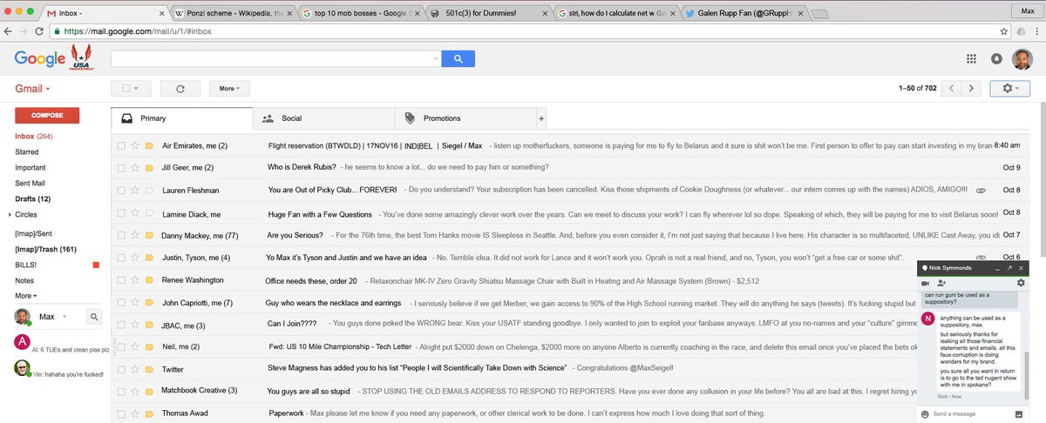Open the Google apps grid
Screen dimensions: 1046x423
pos(972,58)
